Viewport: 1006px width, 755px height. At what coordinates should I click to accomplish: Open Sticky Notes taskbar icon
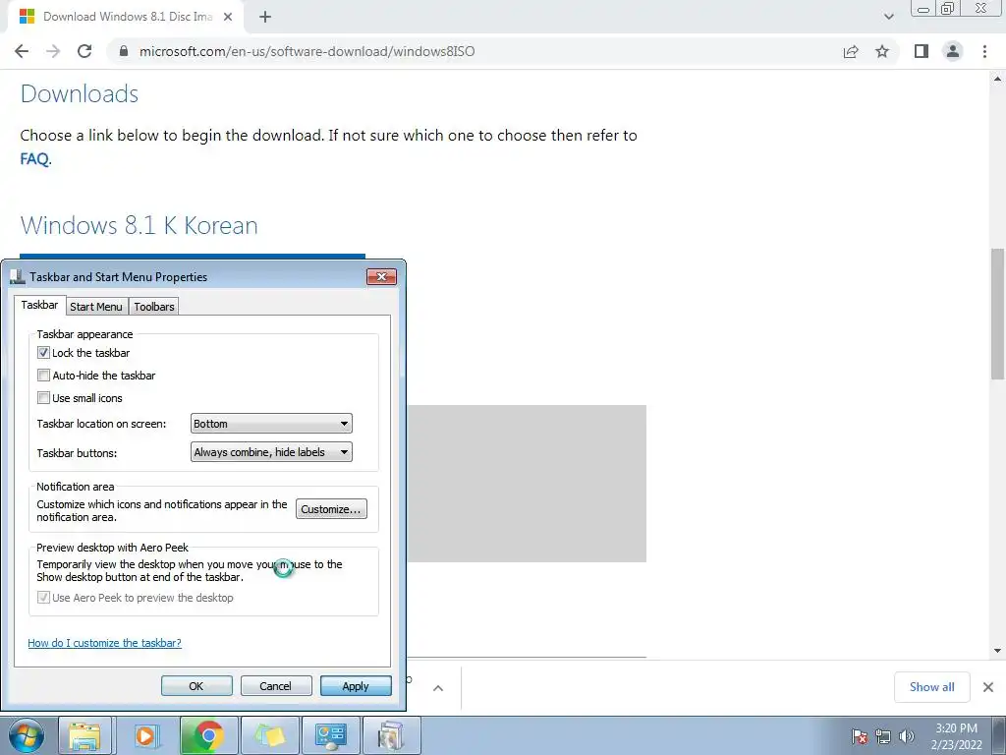[269, 735]
